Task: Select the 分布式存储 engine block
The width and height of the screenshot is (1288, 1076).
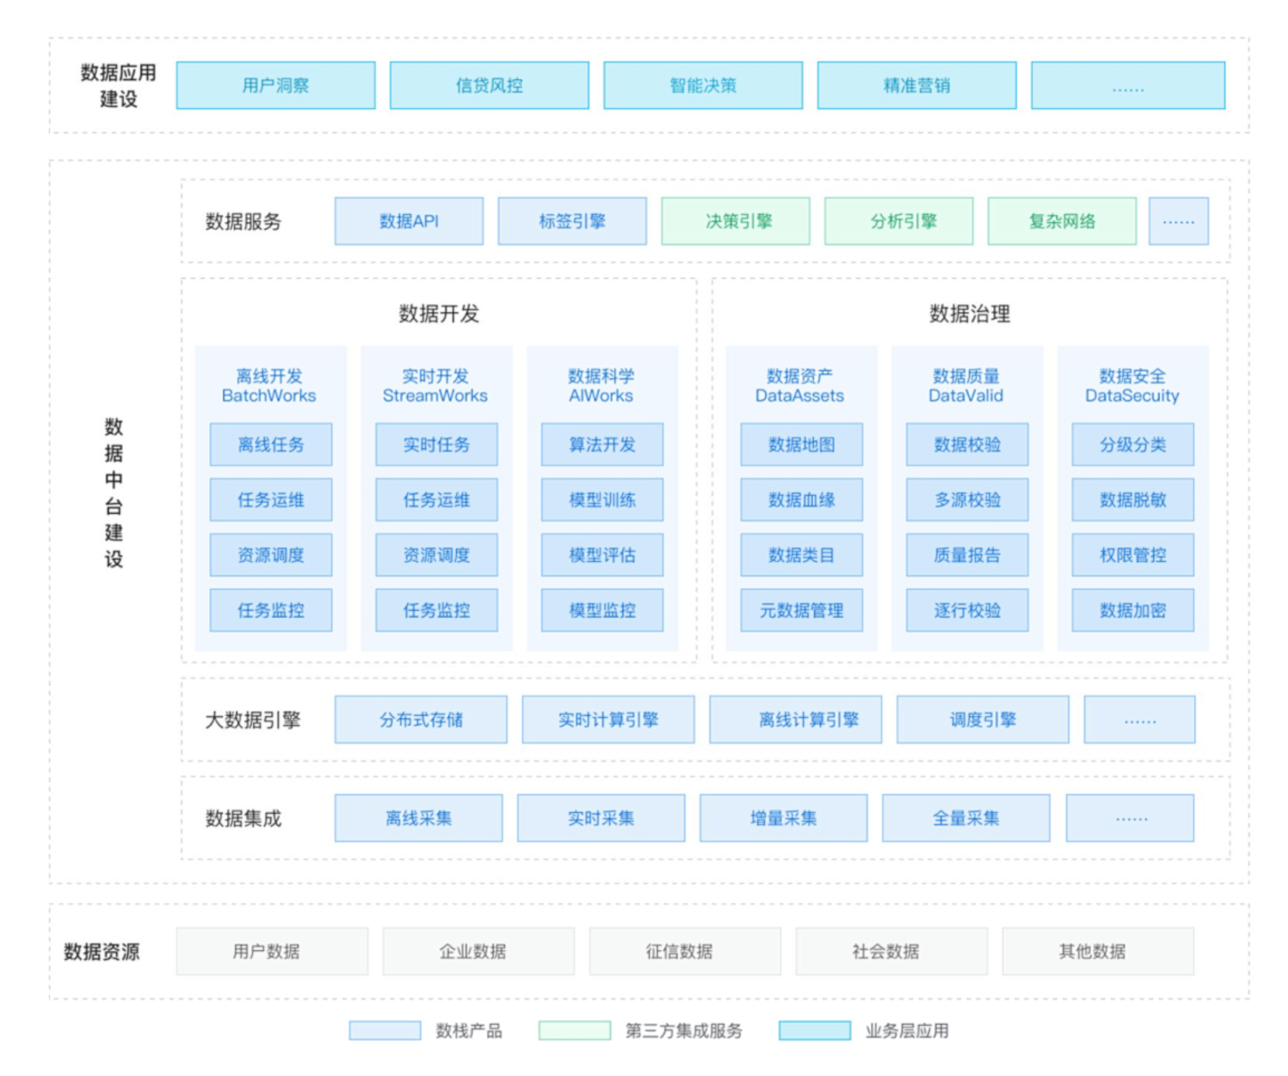Action: click(x=421, y=720)
